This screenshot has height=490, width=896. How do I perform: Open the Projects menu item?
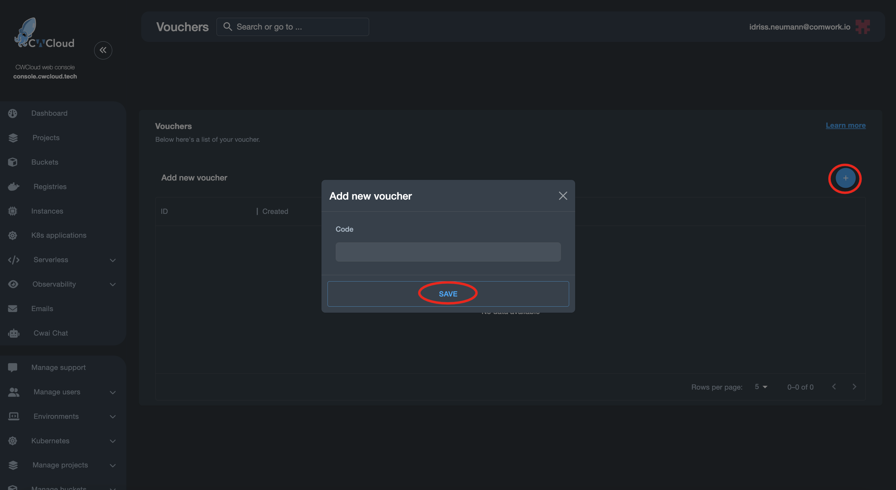click(46, 138)
